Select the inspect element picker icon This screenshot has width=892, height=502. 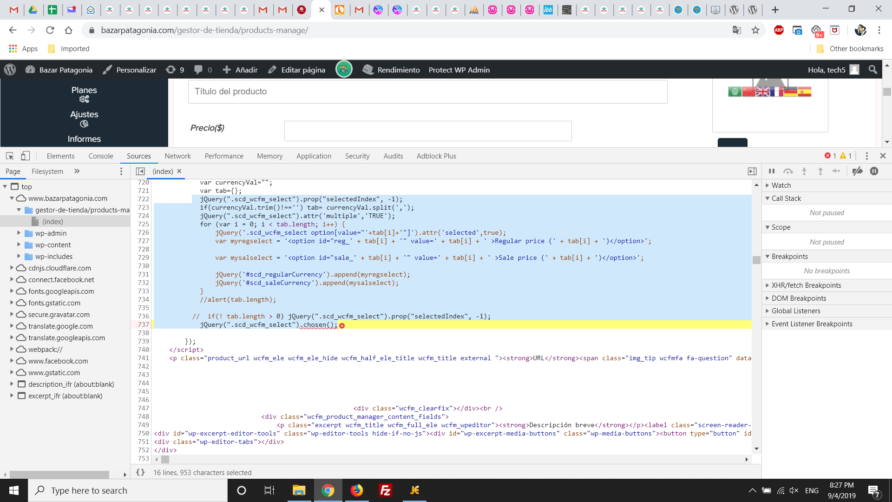pos(10,156)
